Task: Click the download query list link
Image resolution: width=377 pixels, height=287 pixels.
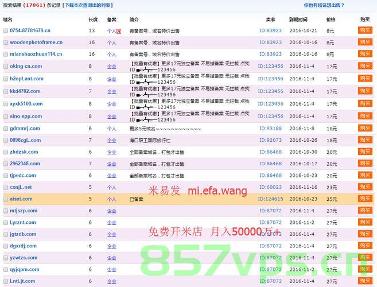Action: coord(88,5)
